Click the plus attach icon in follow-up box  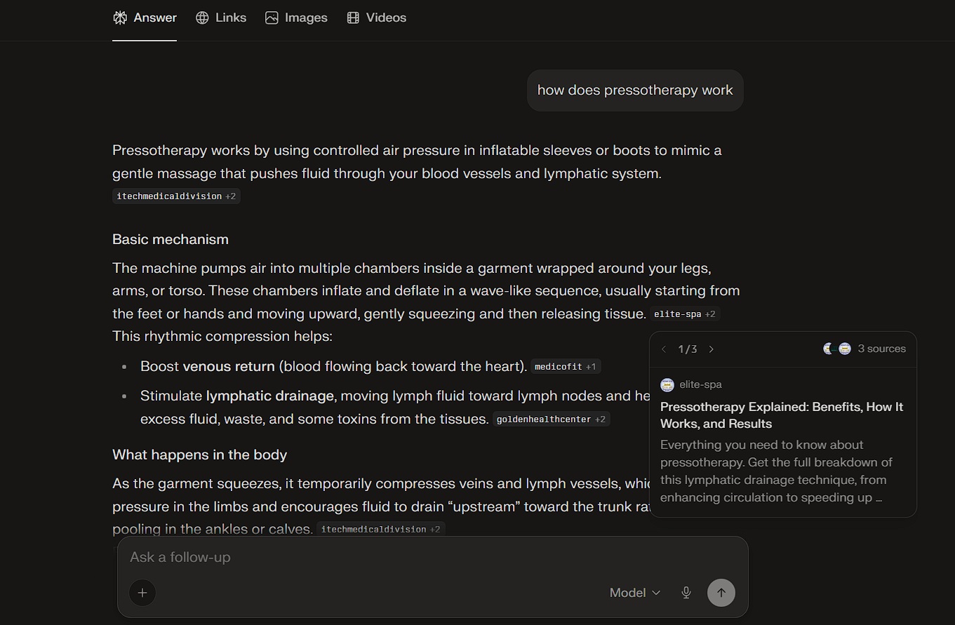coord(142,593)
